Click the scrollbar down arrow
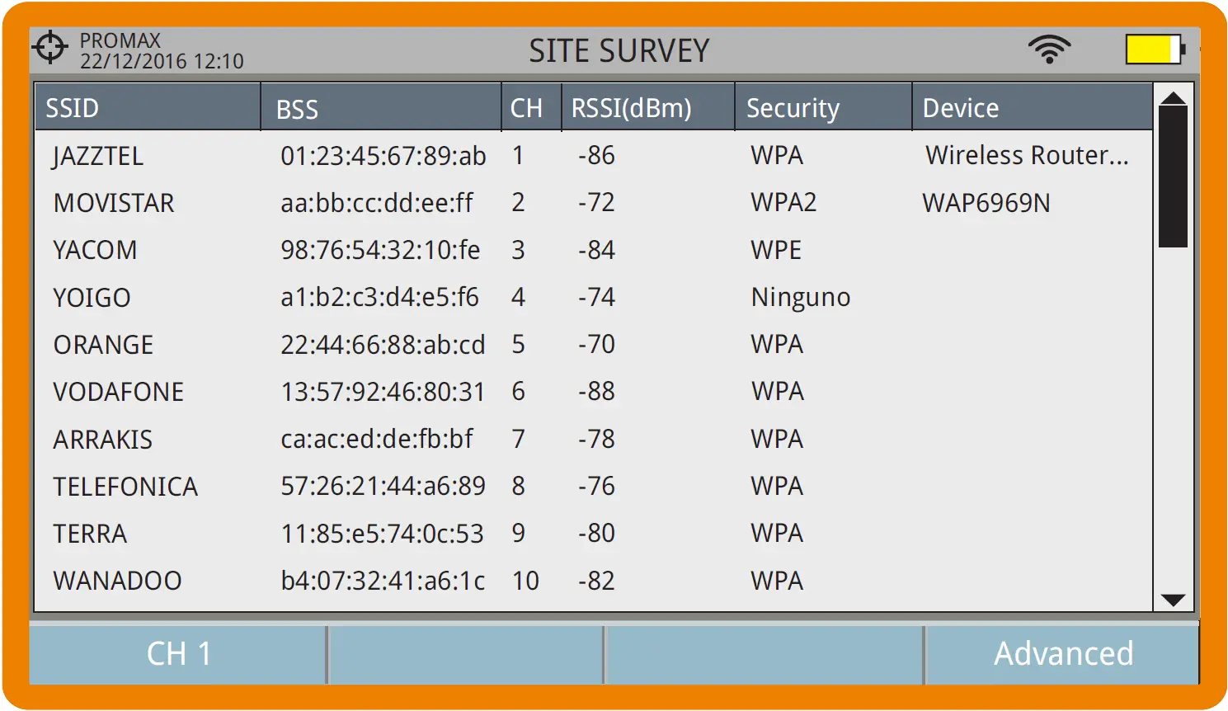This screenshot has height=711, width=1228. click(x=1174, y=600)
